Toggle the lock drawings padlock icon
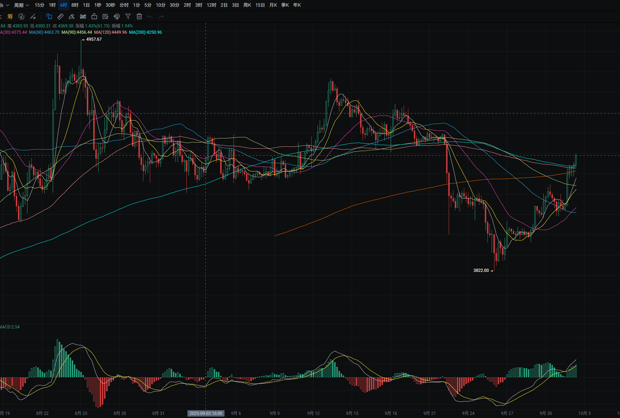Screen dimensions: 620x418 [x=94, y=17]
